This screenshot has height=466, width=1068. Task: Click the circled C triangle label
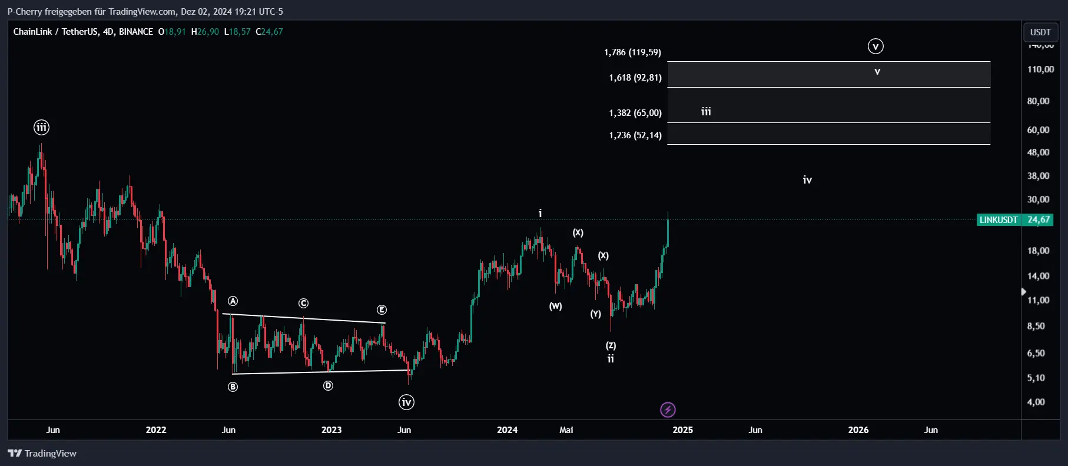coord(303,303)
